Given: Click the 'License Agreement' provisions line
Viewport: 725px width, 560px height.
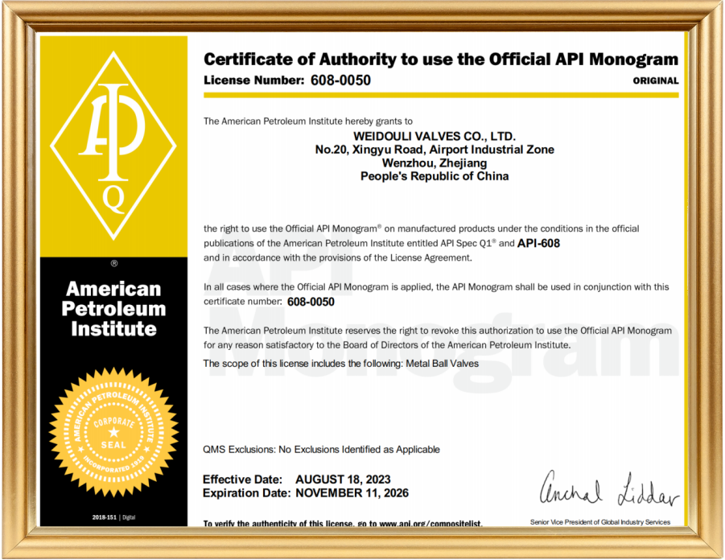Looking at the screenshot, I should click(x=338, y=257).
